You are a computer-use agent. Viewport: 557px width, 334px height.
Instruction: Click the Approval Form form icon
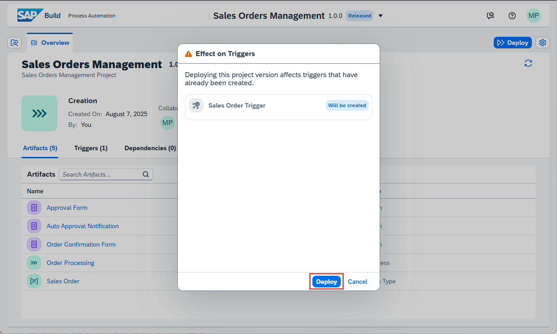34,208
